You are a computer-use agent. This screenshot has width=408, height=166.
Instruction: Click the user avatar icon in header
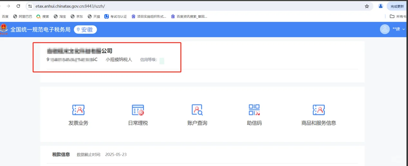pos(385,29)
